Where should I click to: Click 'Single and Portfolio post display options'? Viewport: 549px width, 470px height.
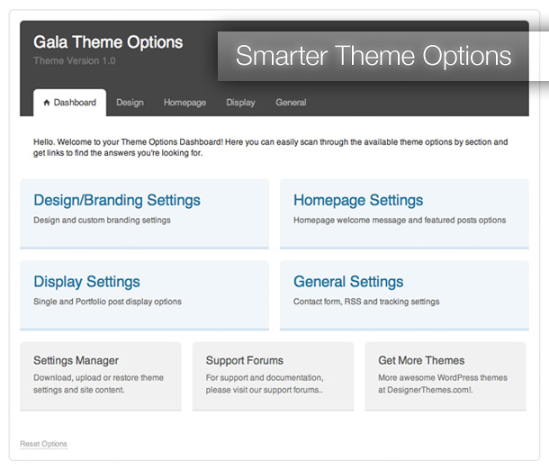(x=107, y=302)
